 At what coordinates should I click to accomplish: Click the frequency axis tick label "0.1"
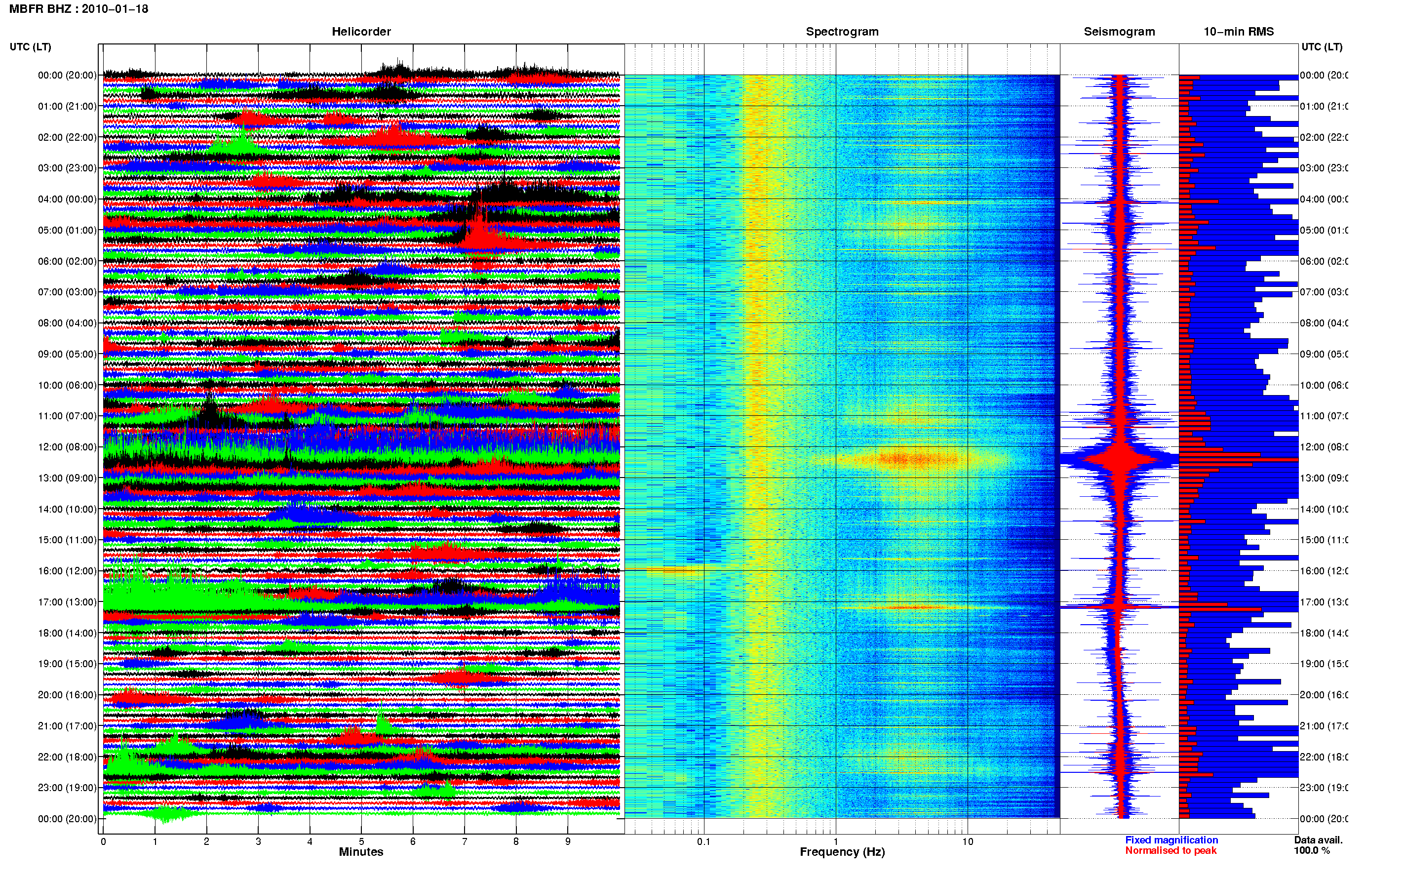tap(703, 841)
